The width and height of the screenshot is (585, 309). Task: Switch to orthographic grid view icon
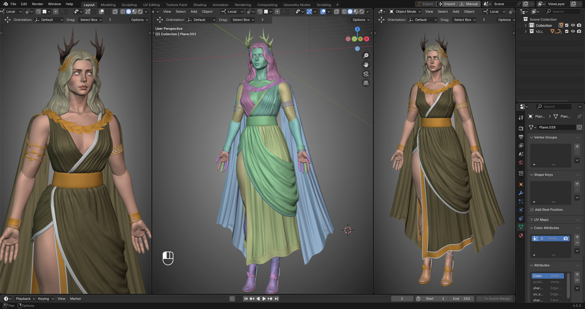(366, 82)
